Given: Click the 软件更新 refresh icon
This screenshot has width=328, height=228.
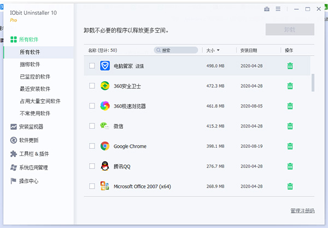Looking at the screenshot, I should [x=14, y=140].
